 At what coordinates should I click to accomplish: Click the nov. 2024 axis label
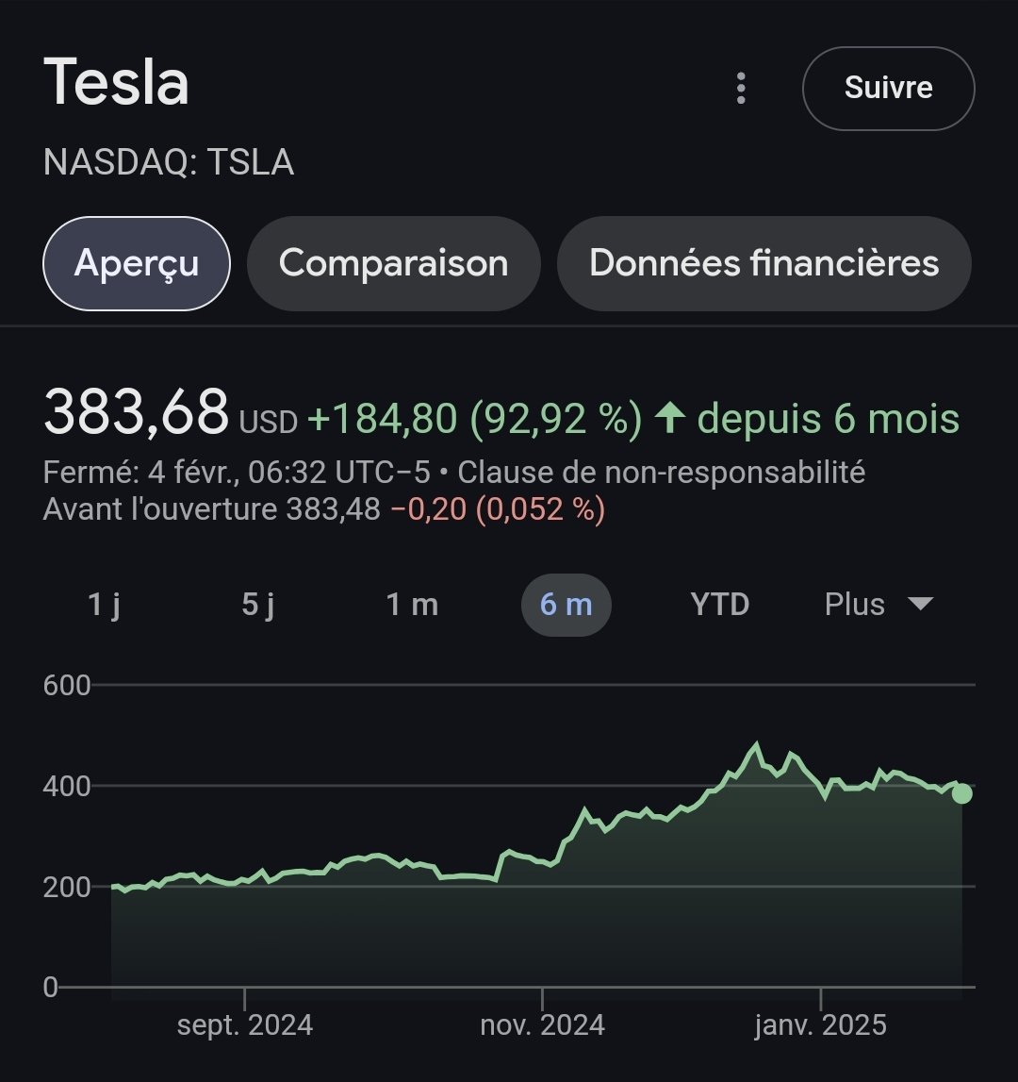coord(543,1024)
